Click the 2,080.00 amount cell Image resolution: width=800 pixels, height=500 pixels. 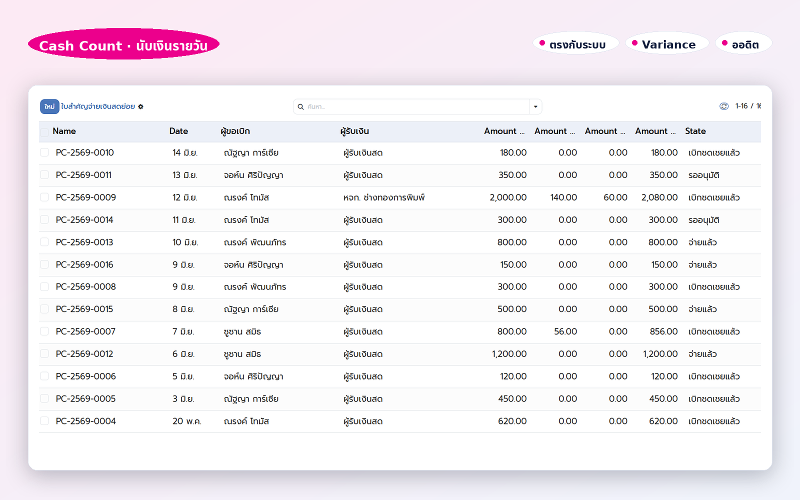click(x=659, y=197)
